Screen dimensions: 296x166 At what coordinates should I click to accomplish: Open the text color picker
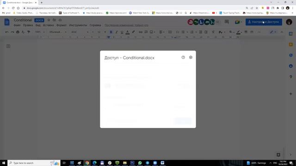tap(128, 32)
